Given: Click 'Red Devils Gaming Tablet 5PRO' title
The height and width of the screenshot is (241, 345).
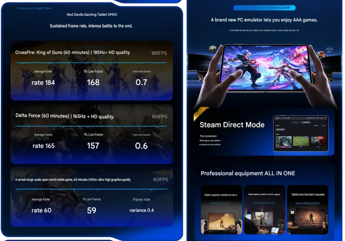Looking at the screenshot, I should (x=92, y=15).
